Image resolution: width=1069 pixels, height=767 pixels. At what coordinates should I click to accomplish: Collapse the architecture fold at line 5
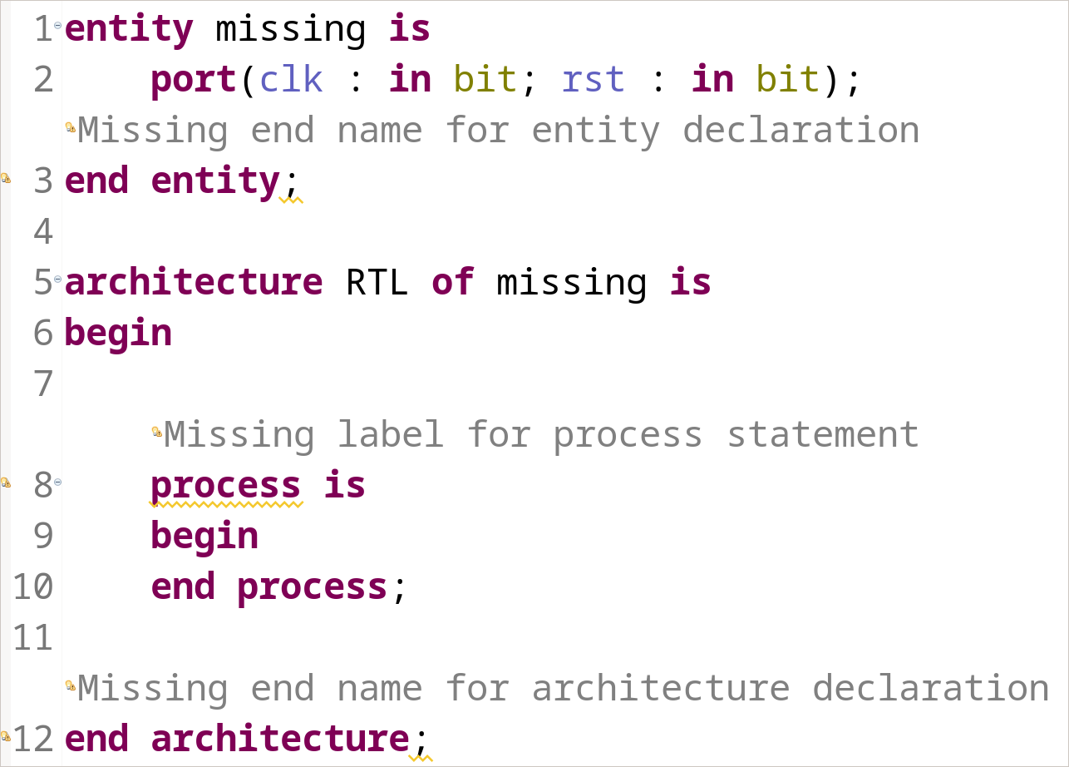point(57,280)
